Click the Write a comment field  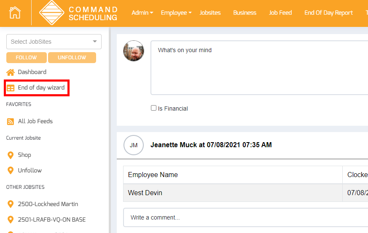coord(245,217)
